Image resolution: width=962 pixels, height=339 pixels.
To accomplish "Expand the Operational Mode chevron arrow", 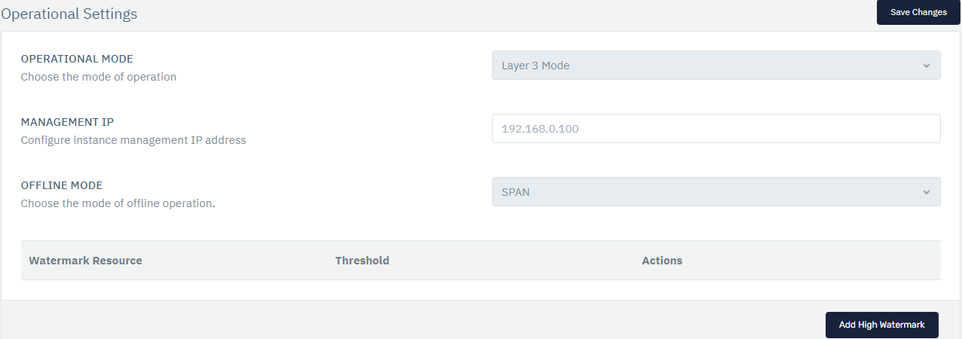I will [927, 66].
